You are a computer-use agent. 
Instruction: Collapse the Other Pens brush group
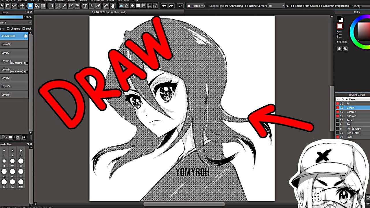click(337, 99)
